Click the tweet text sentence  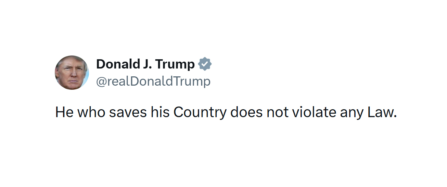(x=226, y=112)
